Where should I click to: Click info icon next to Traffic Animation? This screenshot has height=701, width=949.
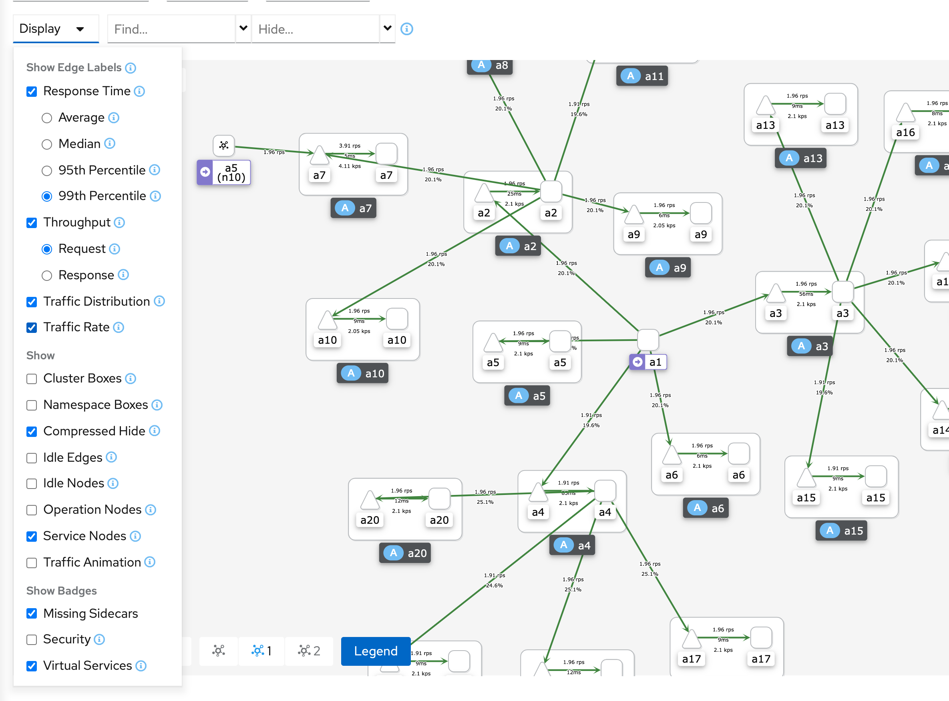coord(150,562)
